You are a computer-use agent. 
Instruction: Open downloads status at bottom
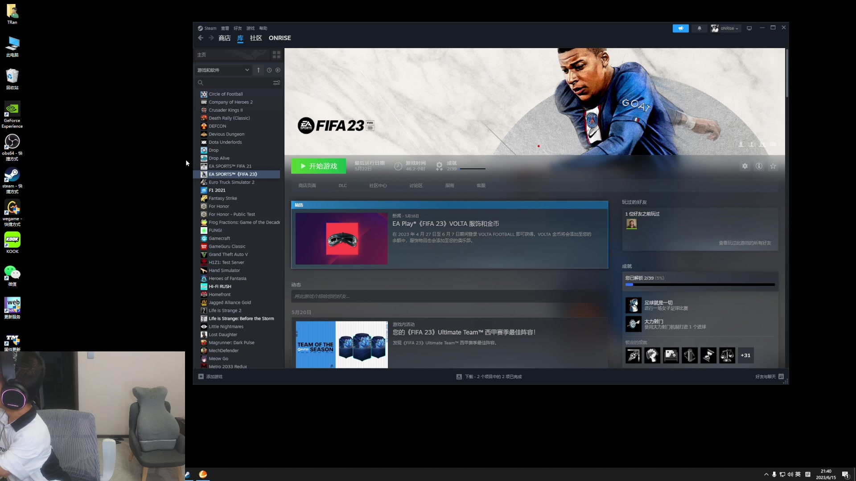pos(489,377)
